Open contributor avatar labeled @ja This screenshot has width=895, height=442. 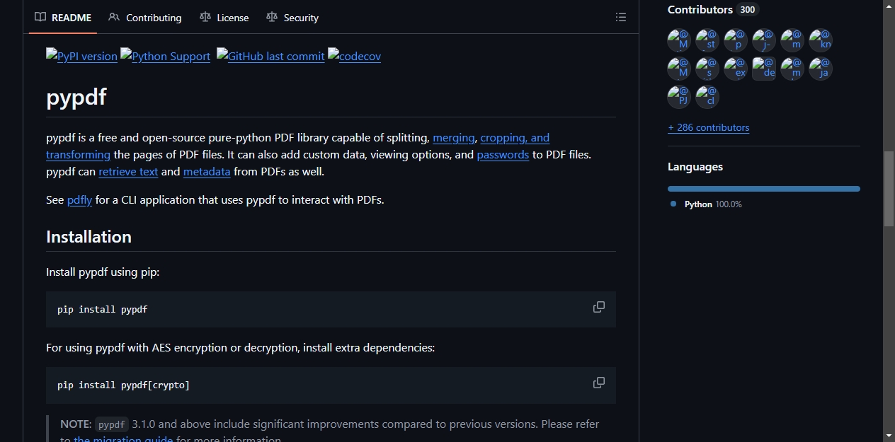821,69
